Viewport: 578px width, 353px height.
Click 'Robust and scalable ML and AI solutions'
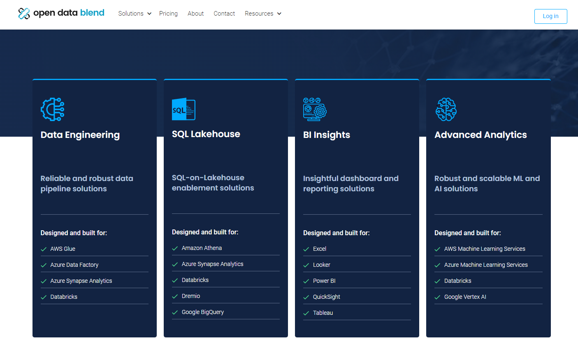(487, 183)
